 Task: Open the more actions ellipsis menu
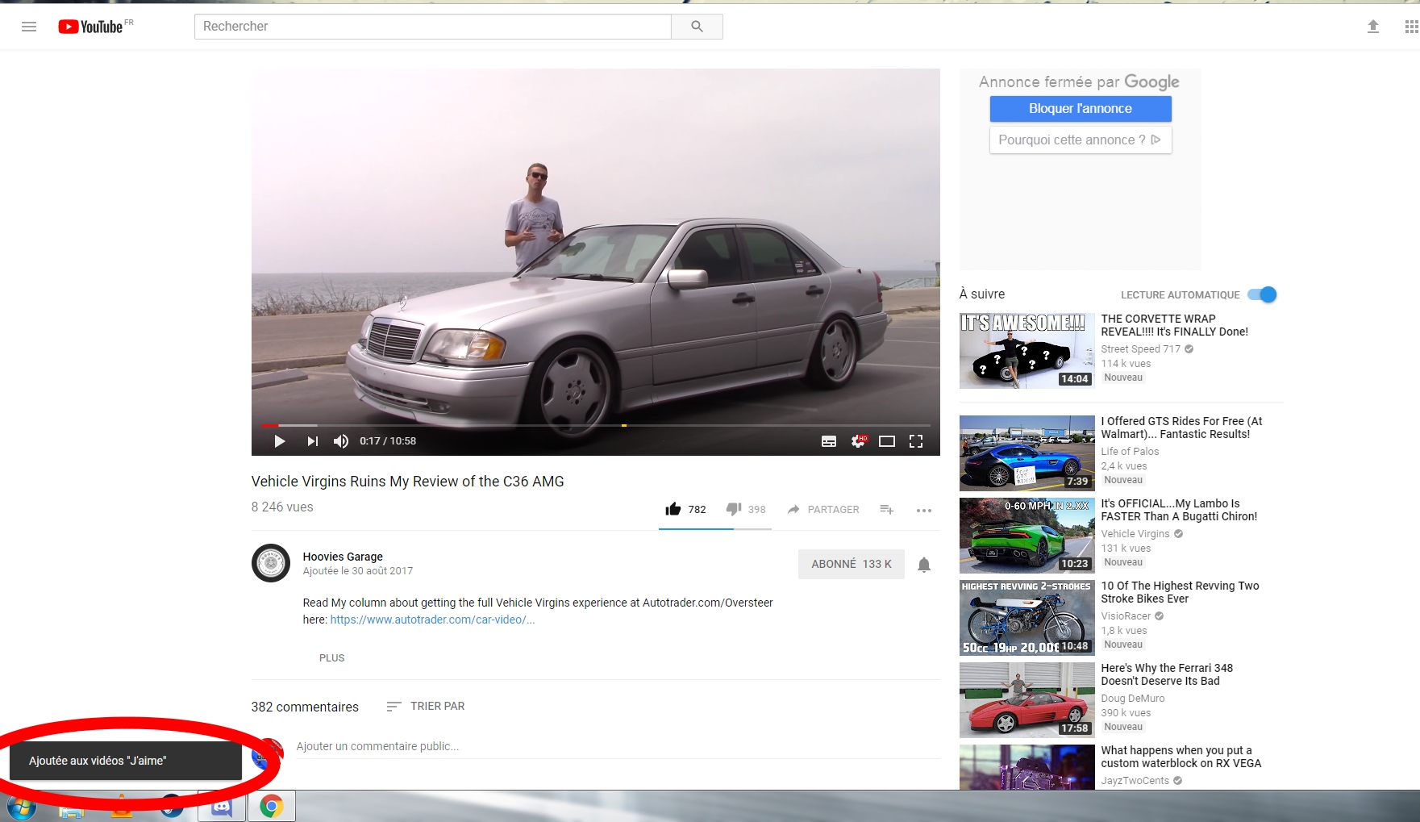pyautogui.click(x=924, y=510)
